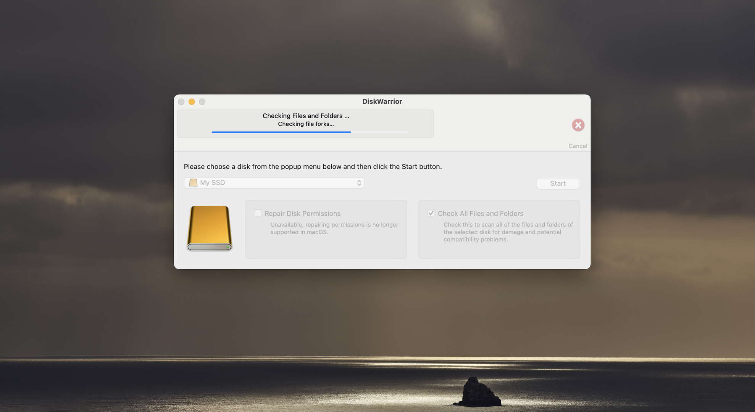Click the grayed-out zoom window button
Image resolution: width=755 pixels, height=412 pixels.
tap(202, 102)
